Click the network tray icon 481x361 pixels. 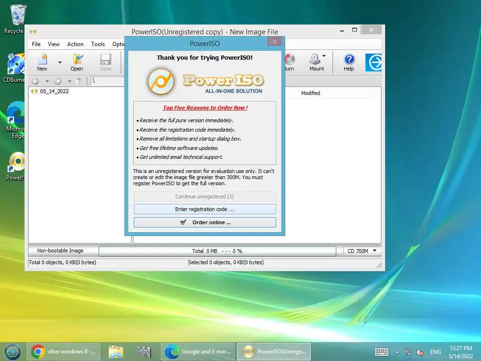click(409, 352)
